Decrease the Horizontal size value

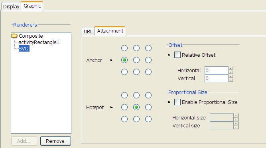click(236, 119)
